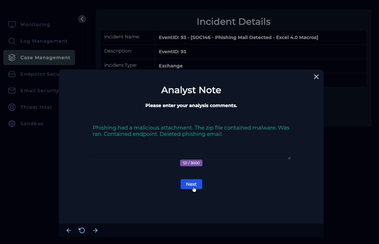Click the Sandbox cube icon
This screenshot has height=244, width=379.
12,124
